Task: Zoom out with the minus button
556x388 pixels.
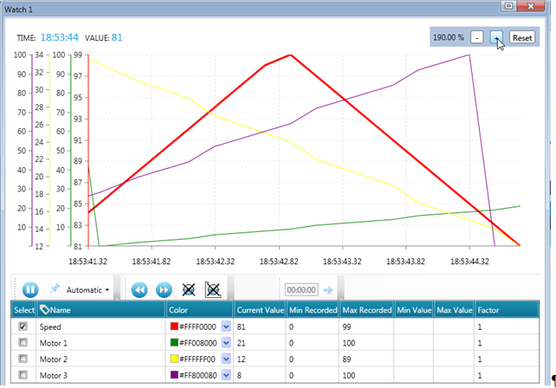Action: (477, 37)
